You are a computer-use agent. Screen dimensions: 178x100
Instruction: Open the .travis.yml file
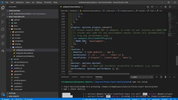point(32,89)
